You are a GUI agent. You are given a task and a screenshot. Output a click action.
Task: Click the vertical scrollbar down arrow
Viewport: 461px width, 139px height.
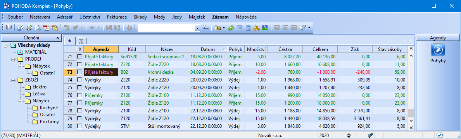click(x=411, y=120)
